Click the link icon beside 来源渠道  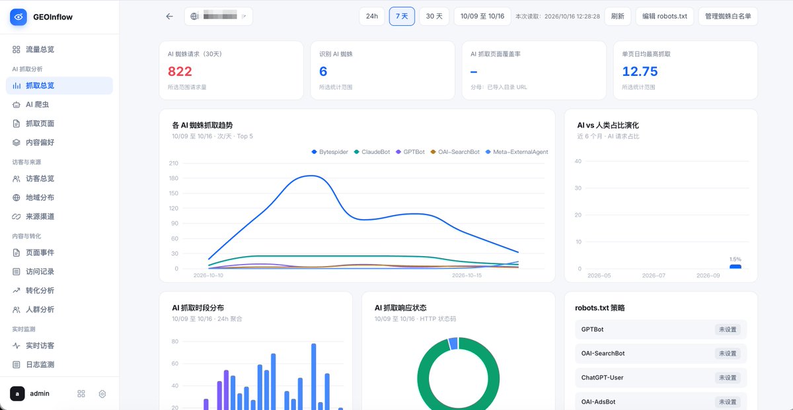point(17,217)
